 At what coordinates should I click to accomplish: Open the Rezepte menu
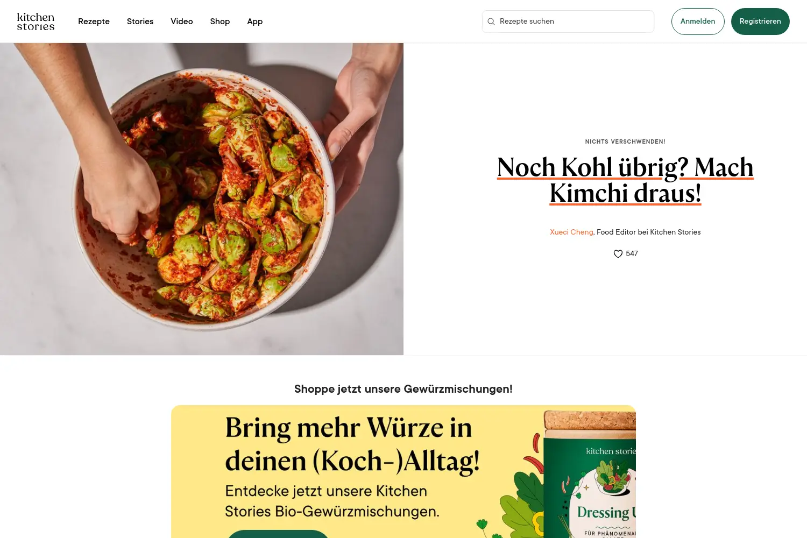tap(94, 22)
